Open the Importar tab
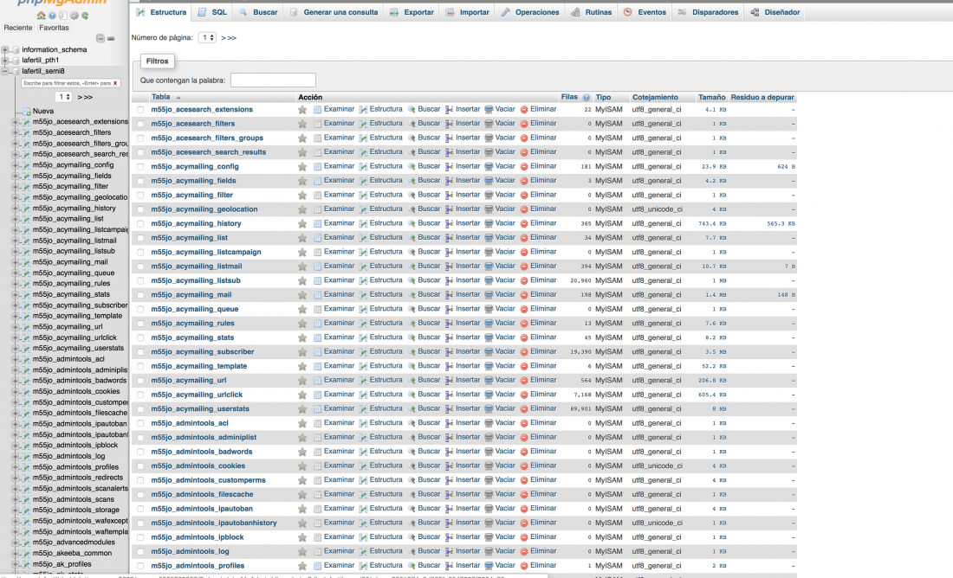Image resolution: width=953 pixels, height=578 pixels. point(467,12)
